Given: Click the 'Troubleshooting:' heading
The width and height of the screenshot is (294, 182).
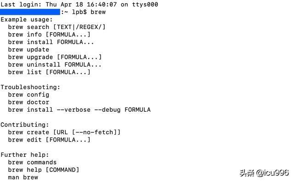Looking at the screenshot, I should (x=30, y=87).
